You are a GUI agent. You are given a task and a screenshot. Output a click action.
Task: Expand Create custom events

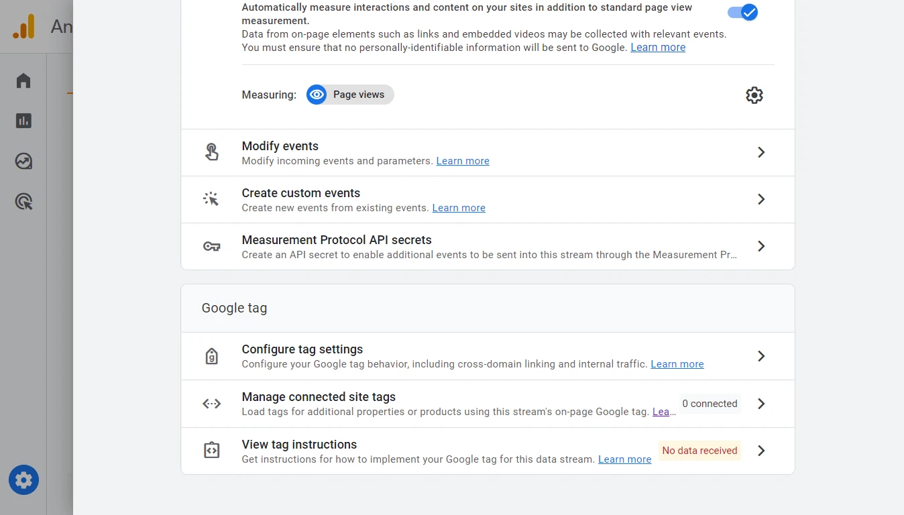tap(760, 199)
